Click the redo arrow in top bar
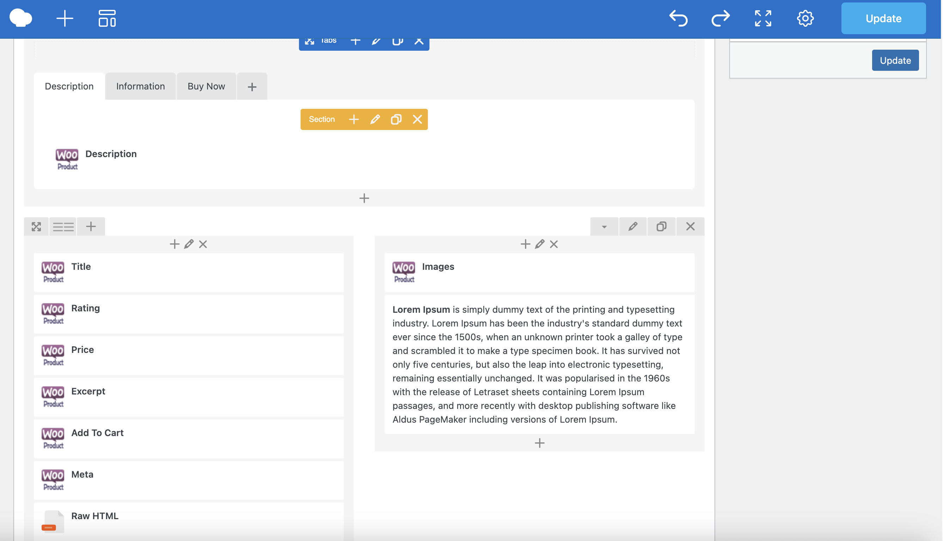The height and width of the screenshot is (541, 943). 720,18
